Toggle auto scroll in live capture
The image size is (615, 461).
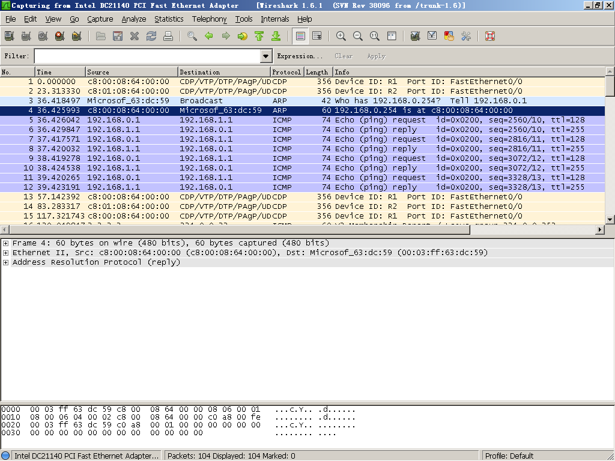[317, 36]
